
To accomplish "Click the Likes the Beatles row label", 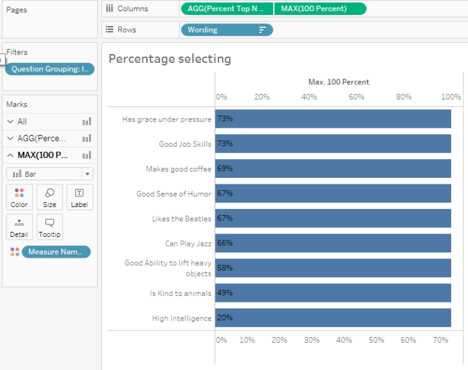I will (x=181, y=219).
